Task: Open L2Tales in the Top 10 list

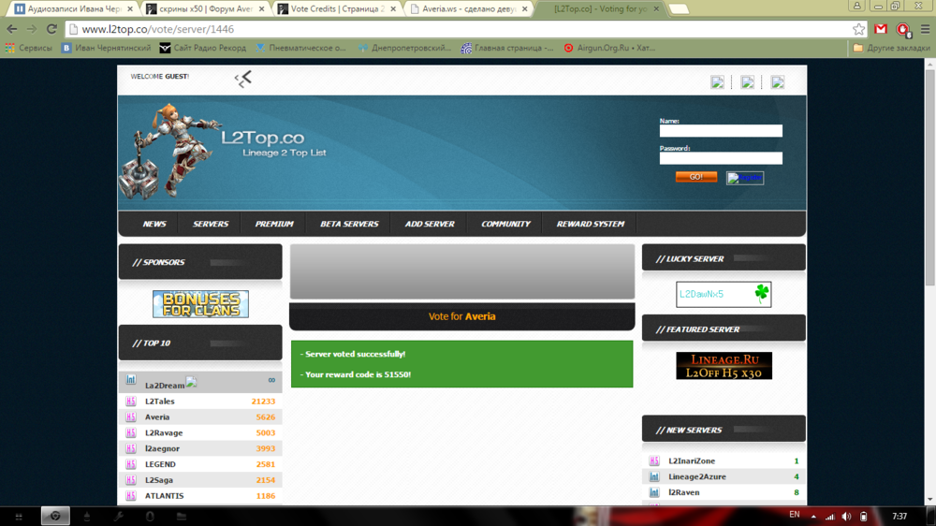Action: pos(160,402)
